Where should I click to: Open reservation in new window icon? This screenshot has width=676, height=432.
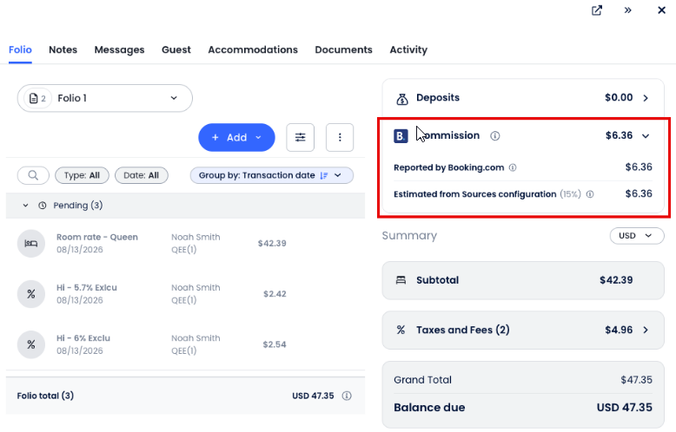tap(597, 10)
